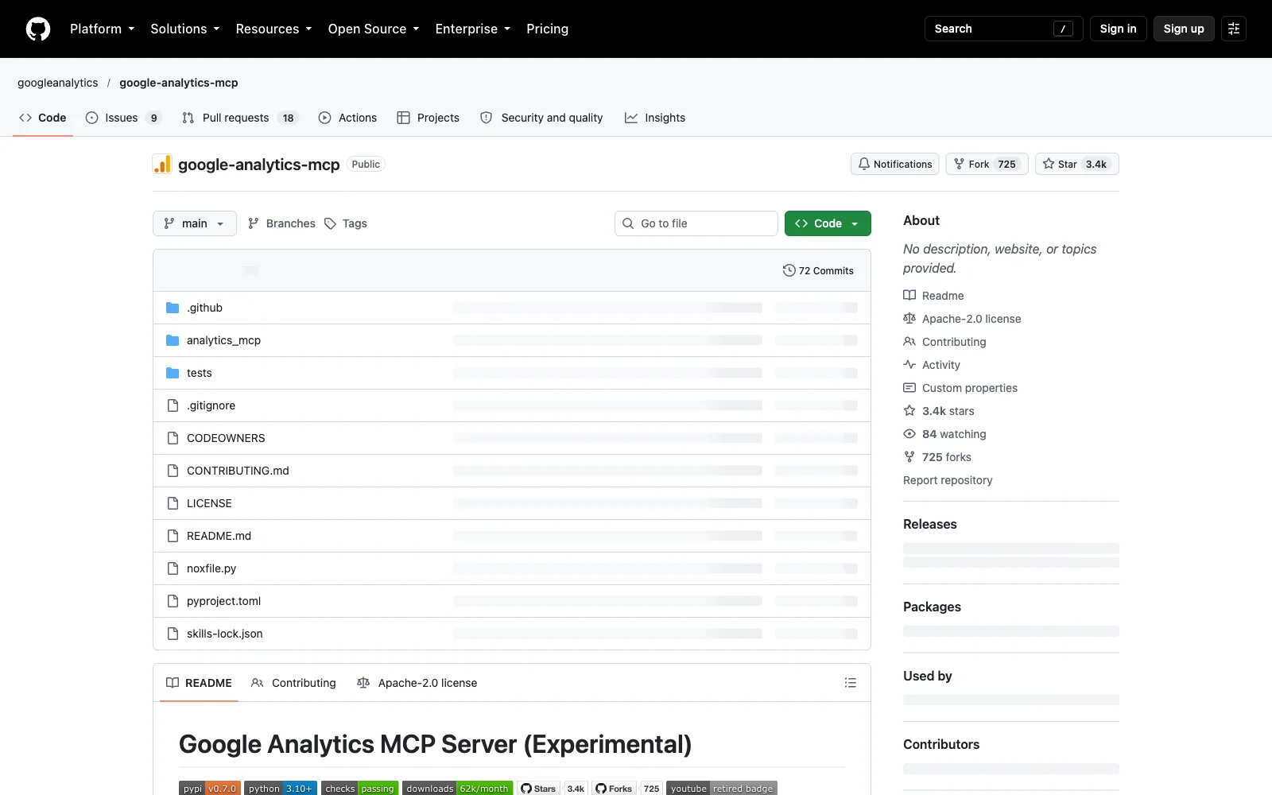Select the Issues tab
The image size is (1272, 795).
pyautogui.click(x=123, y=118)
